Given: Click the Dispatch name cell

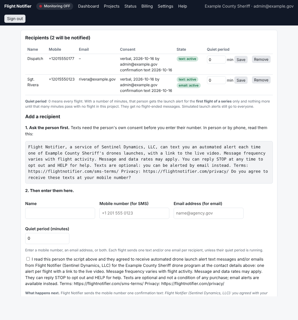Looking at the screenshot, I should (x=35, y=59).
